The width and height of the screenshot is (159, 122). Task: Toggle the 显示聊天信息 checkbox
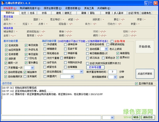[136, 83]
